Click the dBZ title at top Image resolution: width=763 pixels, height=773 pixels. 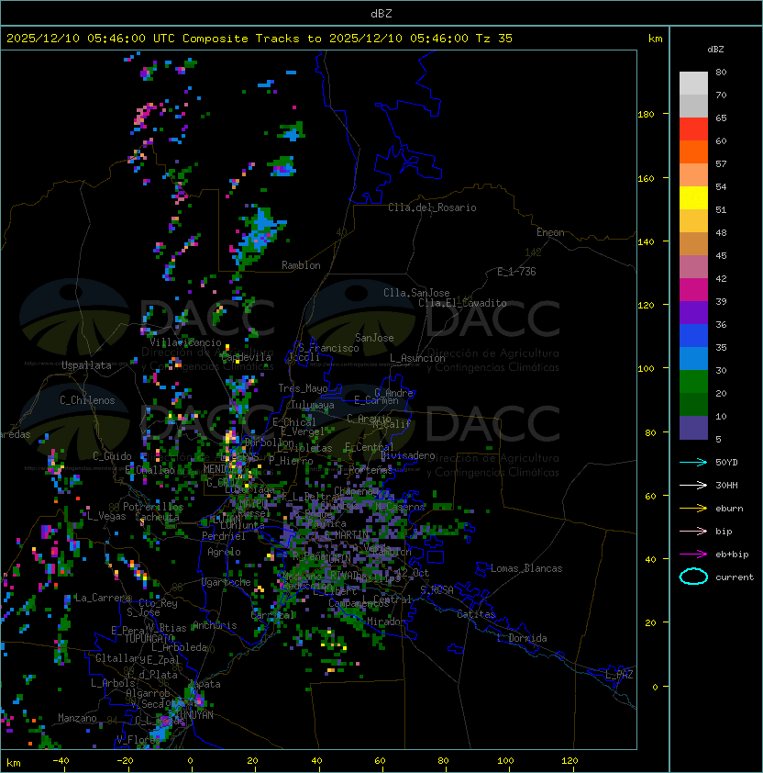381,14
